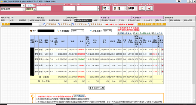
Task: Switch to the 交割款 tab
Action: click(x=122, y=20)
